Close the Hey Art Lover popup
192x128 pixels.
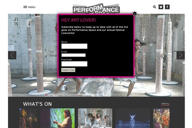[135, 14]
